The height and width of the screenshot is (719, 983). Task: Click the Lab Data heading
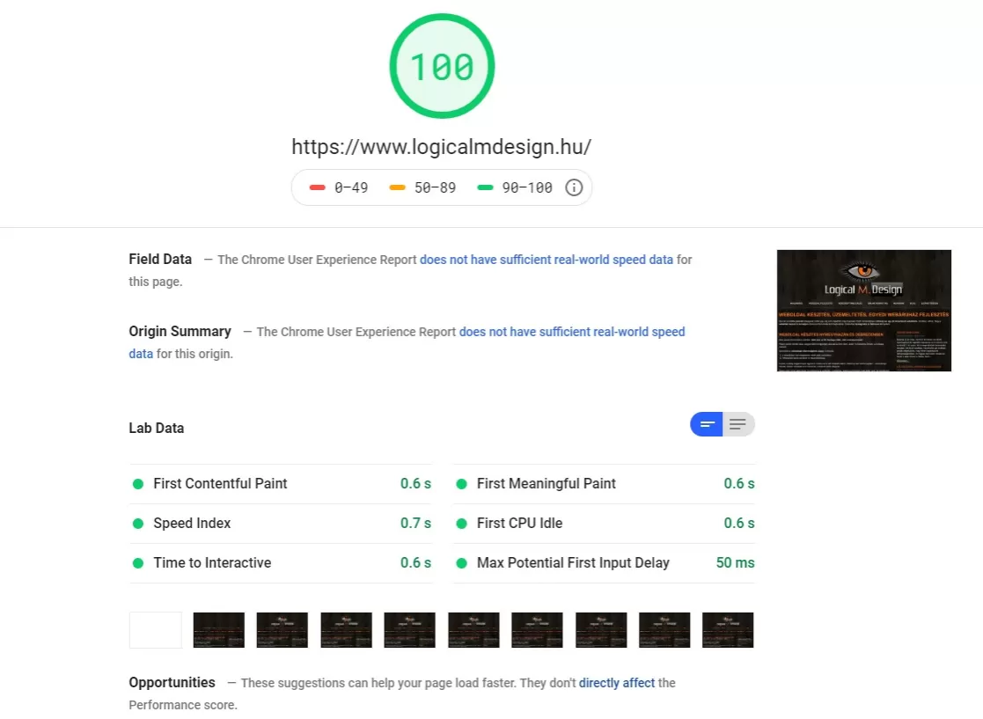click(156, 428)
